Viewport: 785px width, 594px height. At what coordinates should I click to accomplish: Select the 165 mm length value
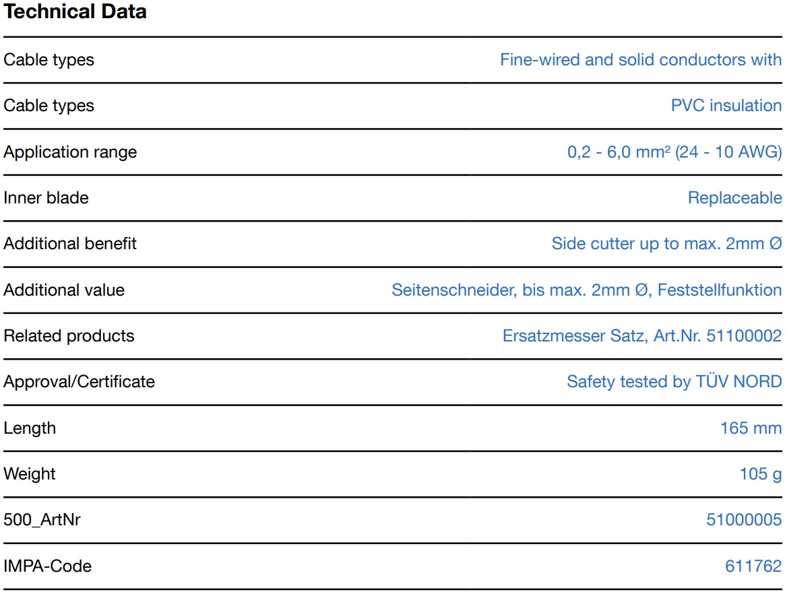tap(751, 428)
